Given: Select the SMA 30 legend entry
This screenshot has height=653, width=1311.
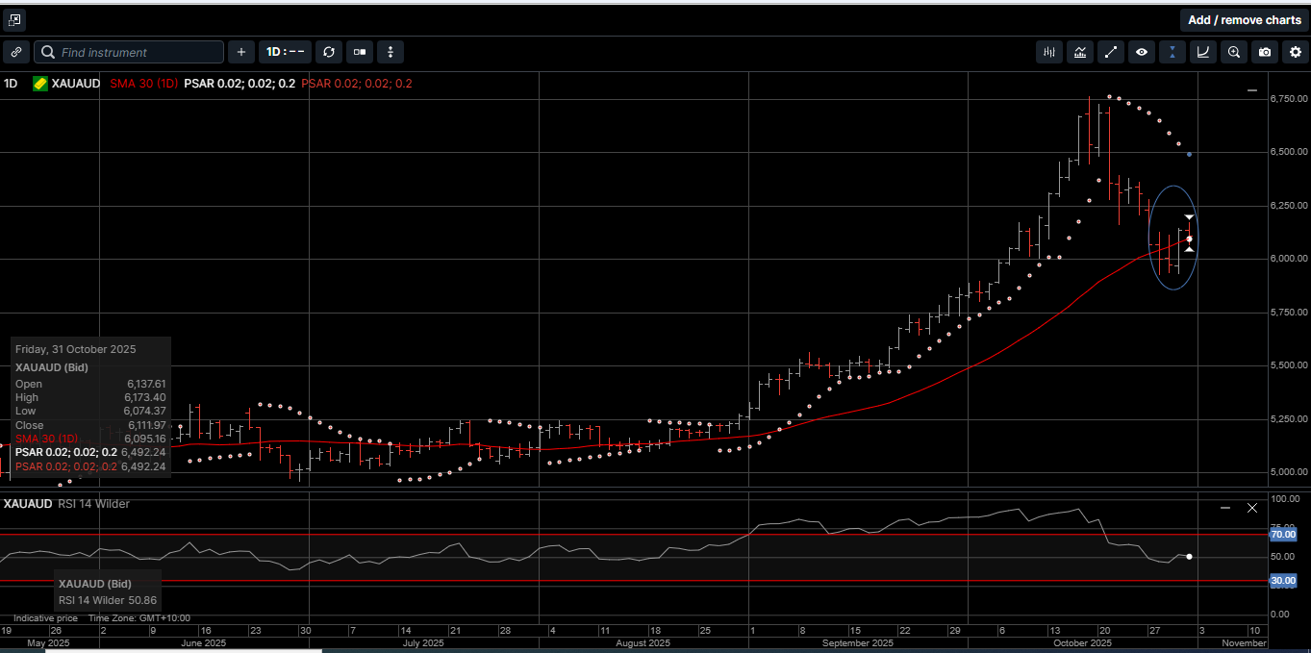Looking at the screenshot, I should (x=144, y=84).
